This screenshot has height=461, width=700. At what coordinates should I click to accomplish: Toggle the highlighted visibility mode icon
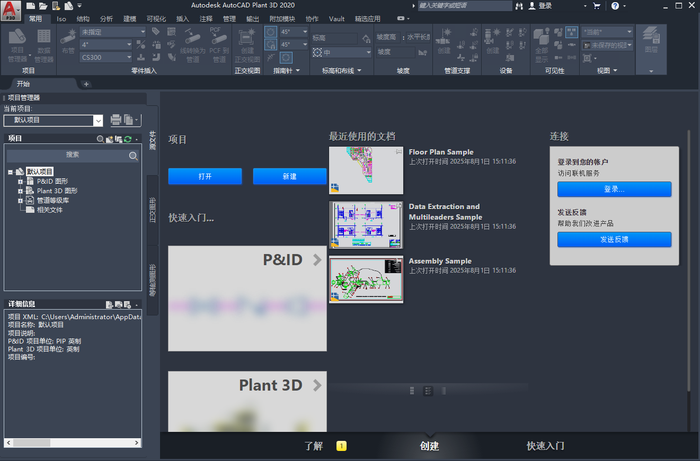point(571,33)
